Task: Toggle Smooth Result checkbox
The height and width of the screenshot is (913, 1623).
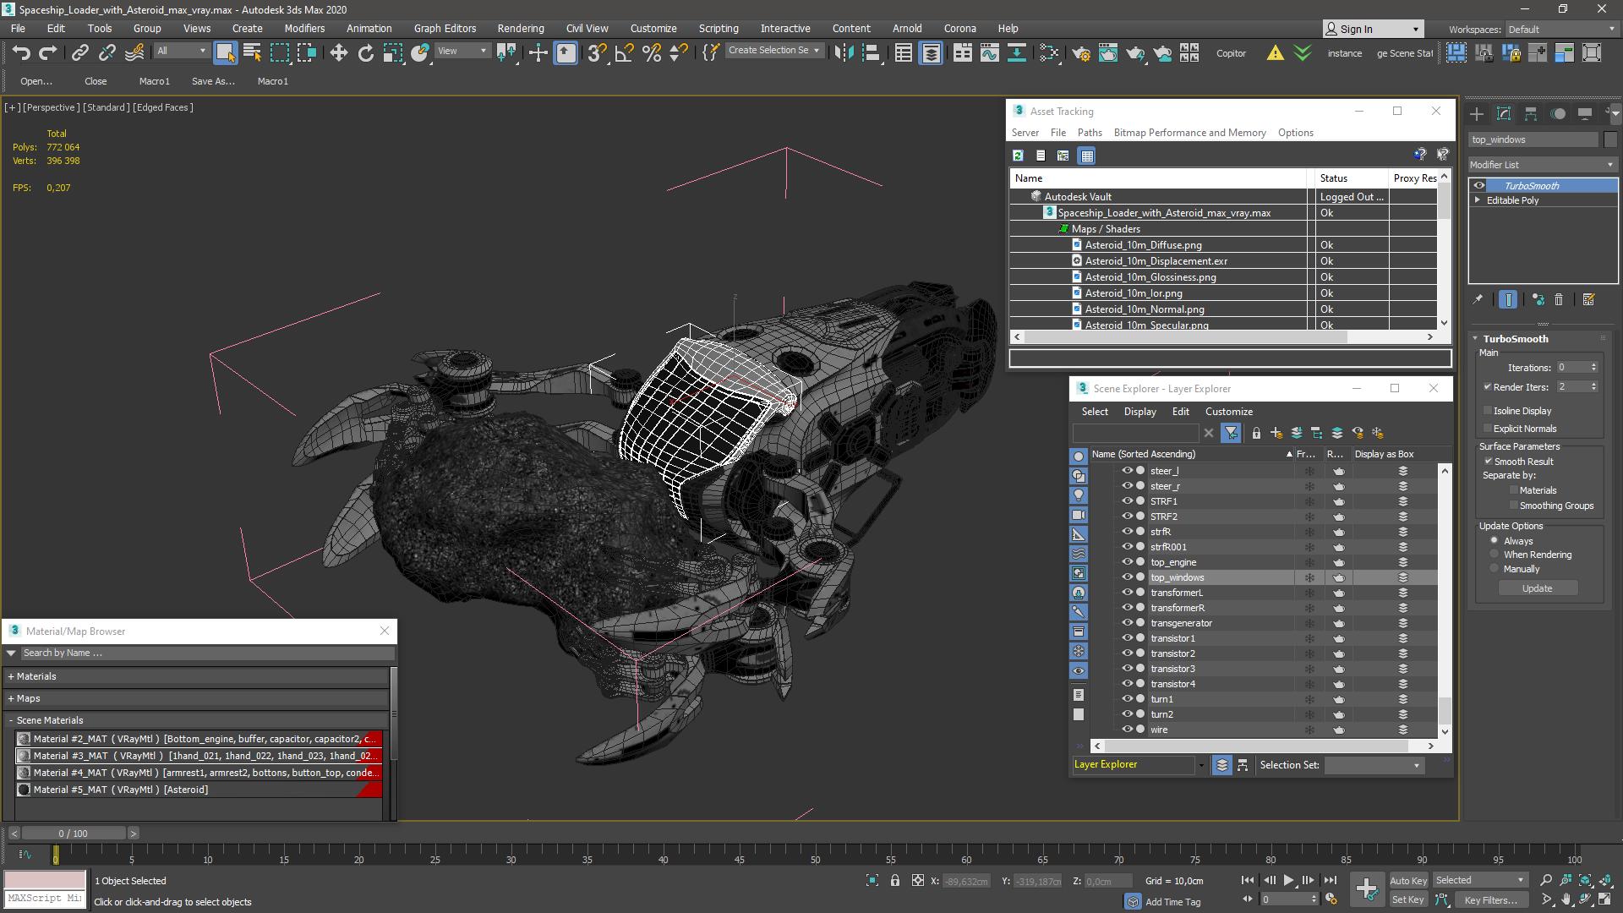Action: 1489,462
